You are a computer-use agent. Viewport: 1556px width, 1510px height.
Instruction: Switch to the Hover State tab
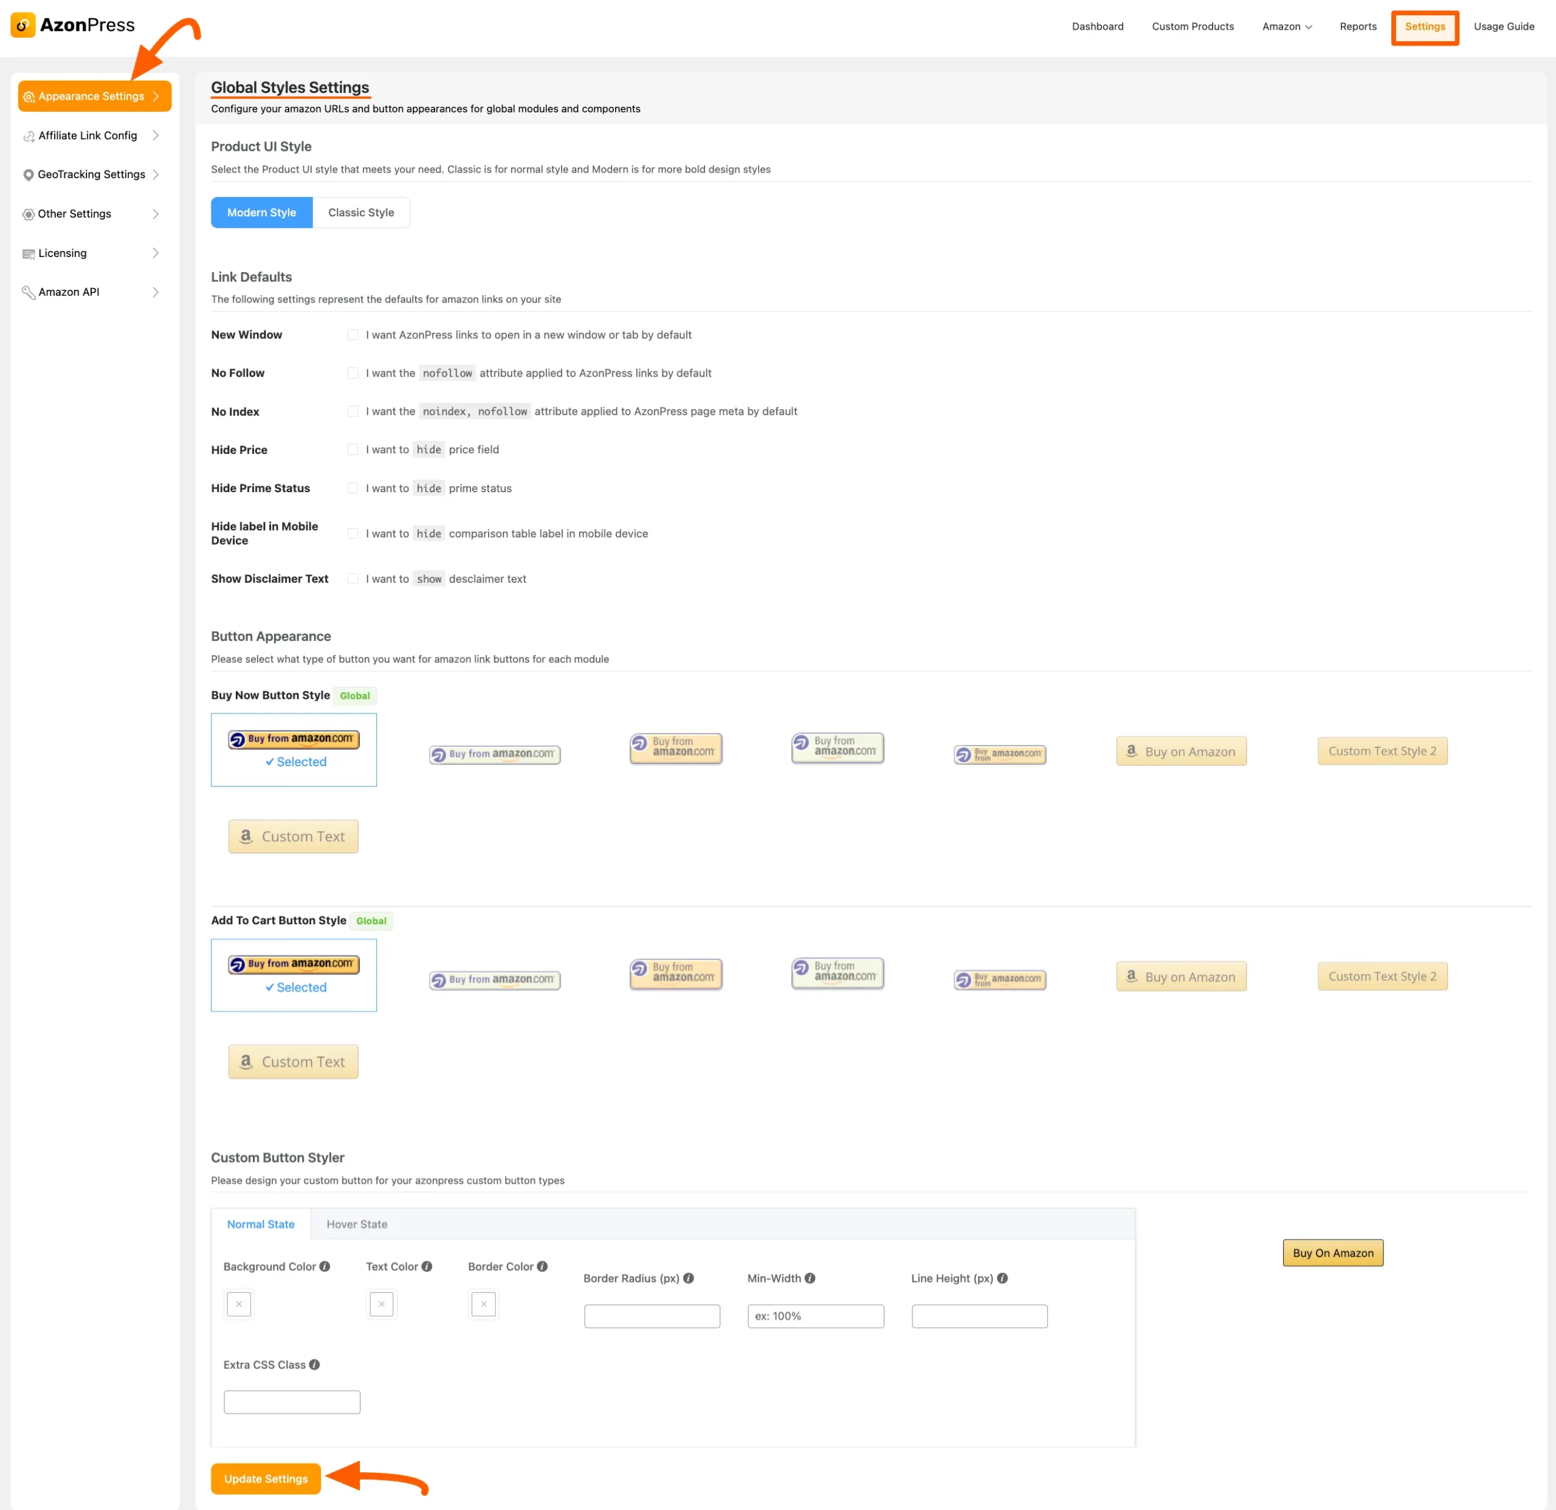coord(357,1224)
